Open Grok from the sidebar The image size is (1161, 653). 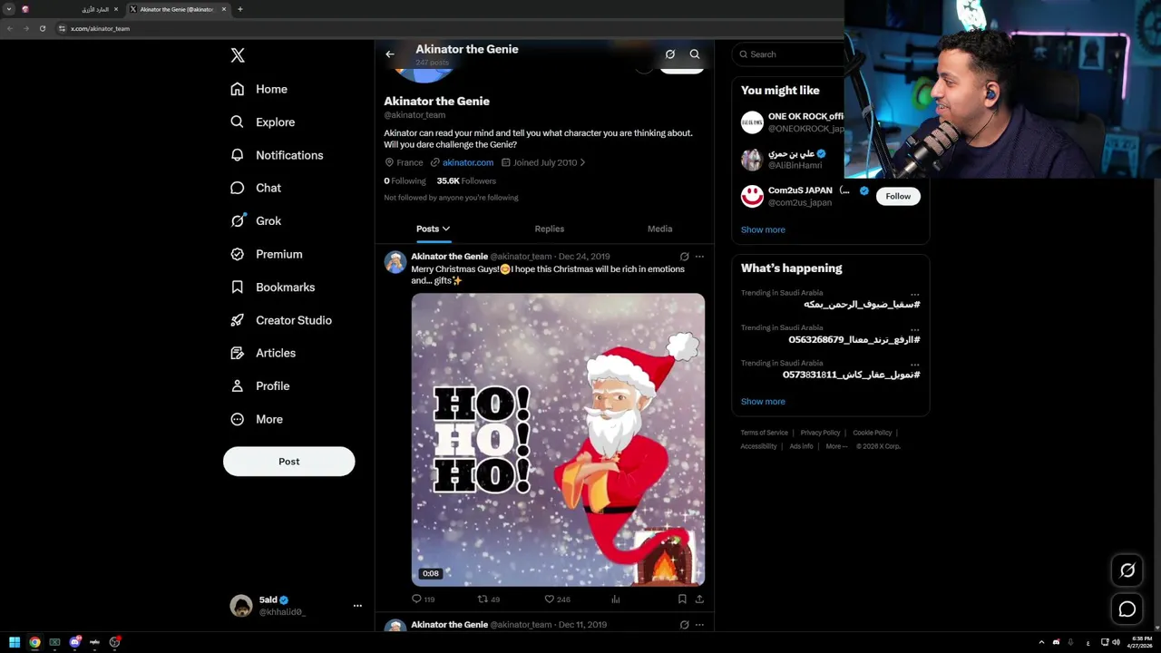(x=256, y=220)
